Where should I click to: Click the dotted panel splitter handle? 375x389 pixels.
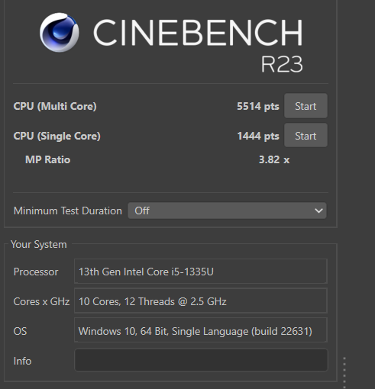(x=344, y=373)
